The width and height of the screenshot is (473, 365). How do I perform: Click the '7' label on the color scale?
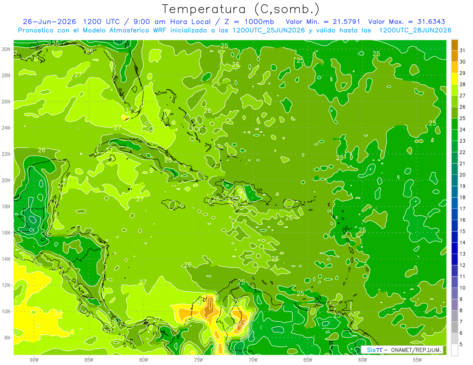(x=461, y=322)
